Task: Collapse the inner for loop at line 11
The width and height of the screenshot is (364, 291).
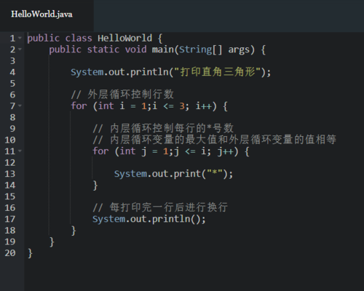Action: pyautogui.click(x=20, y=151)
